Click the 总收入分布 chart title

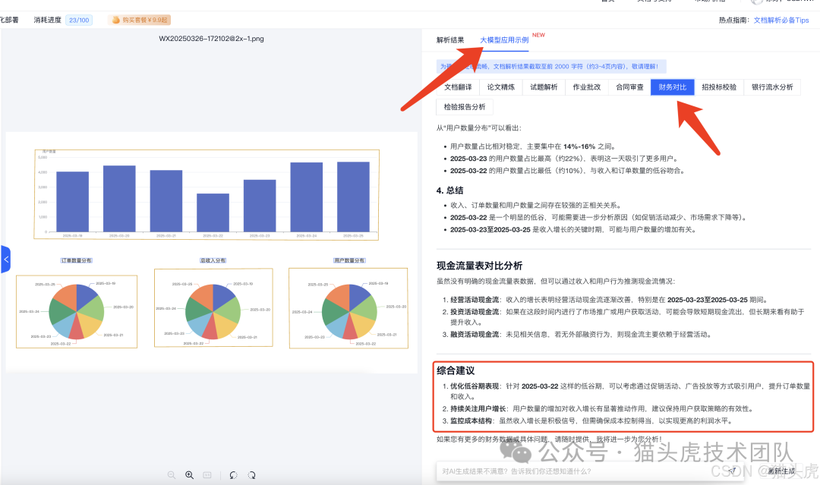213,260
